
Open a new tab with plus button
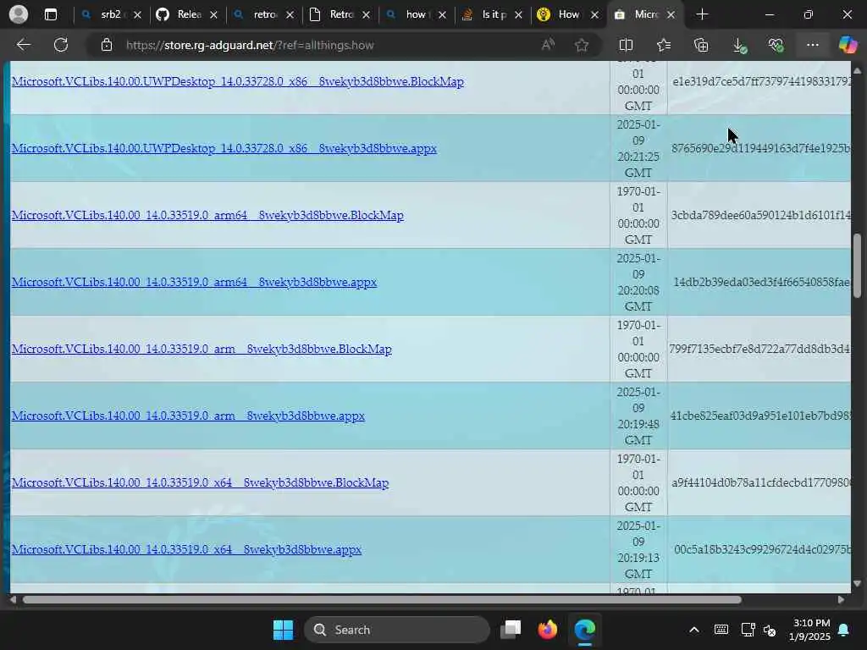coord(702,14)
